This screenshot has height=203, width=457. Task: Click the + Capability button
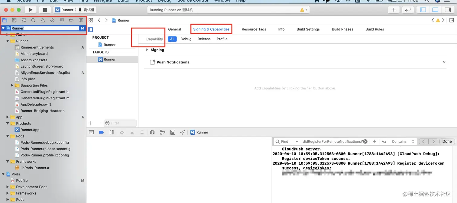152,39
